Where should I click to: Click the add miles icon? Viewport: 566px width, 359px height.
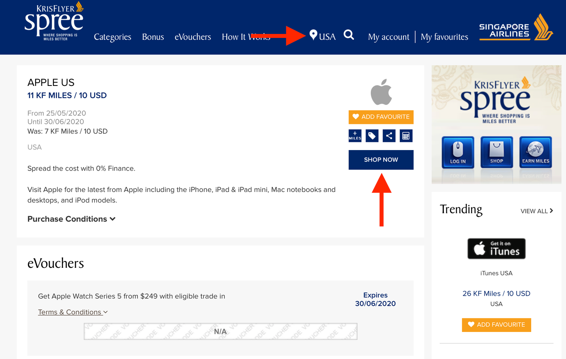point(355,136)
